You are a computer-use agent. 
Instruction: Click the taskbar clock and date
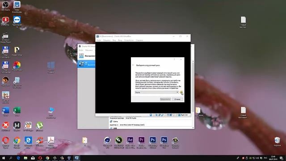pyautogui.click(x=273, y=158)
